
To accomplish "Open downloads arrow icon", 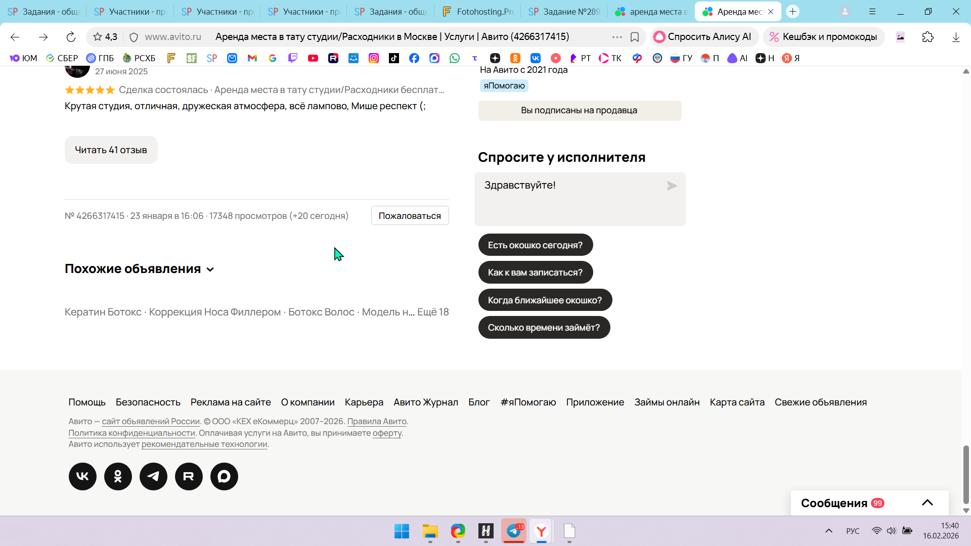I will (x=955, y=37).
